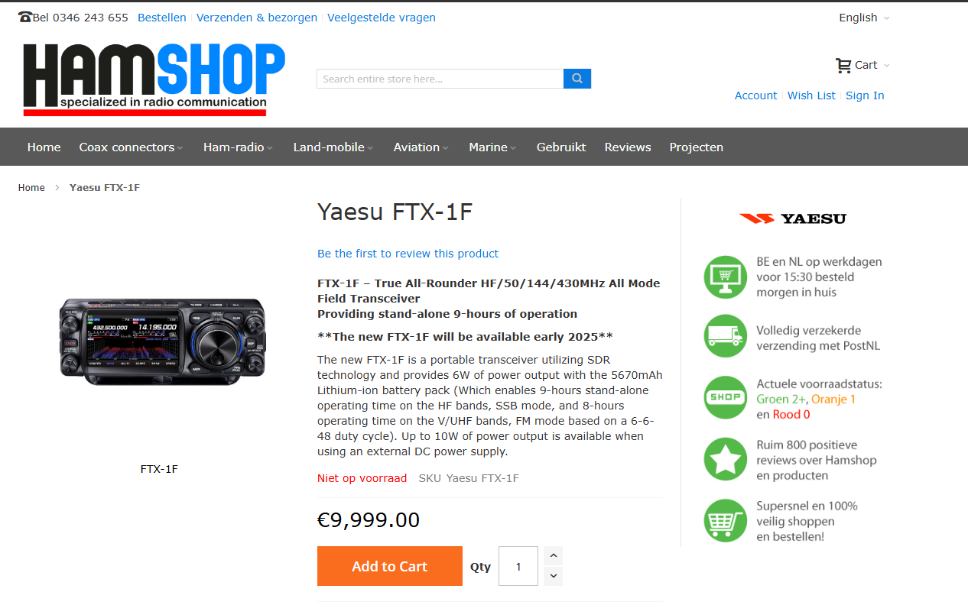Screen dimensions: 968x605
Task: Click the green SHOP stock status icon
Action: 725,397
